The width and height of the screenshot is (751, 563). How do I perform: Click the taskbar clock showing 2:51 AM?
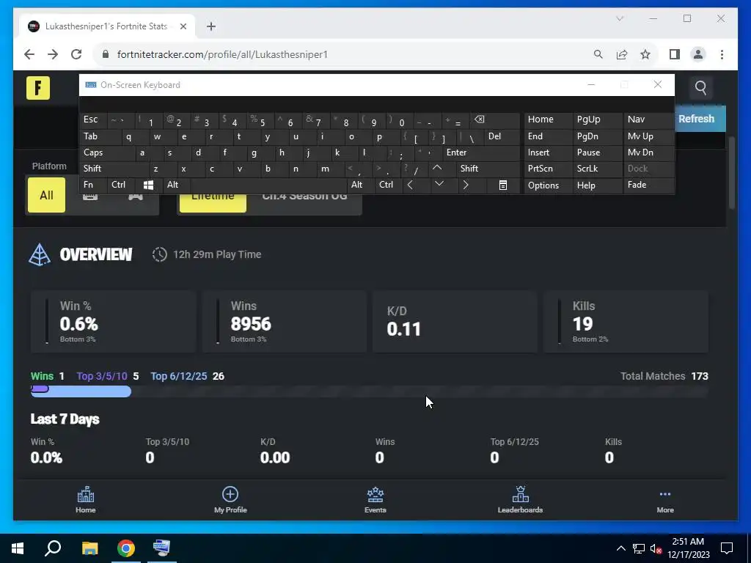point(688,548)
